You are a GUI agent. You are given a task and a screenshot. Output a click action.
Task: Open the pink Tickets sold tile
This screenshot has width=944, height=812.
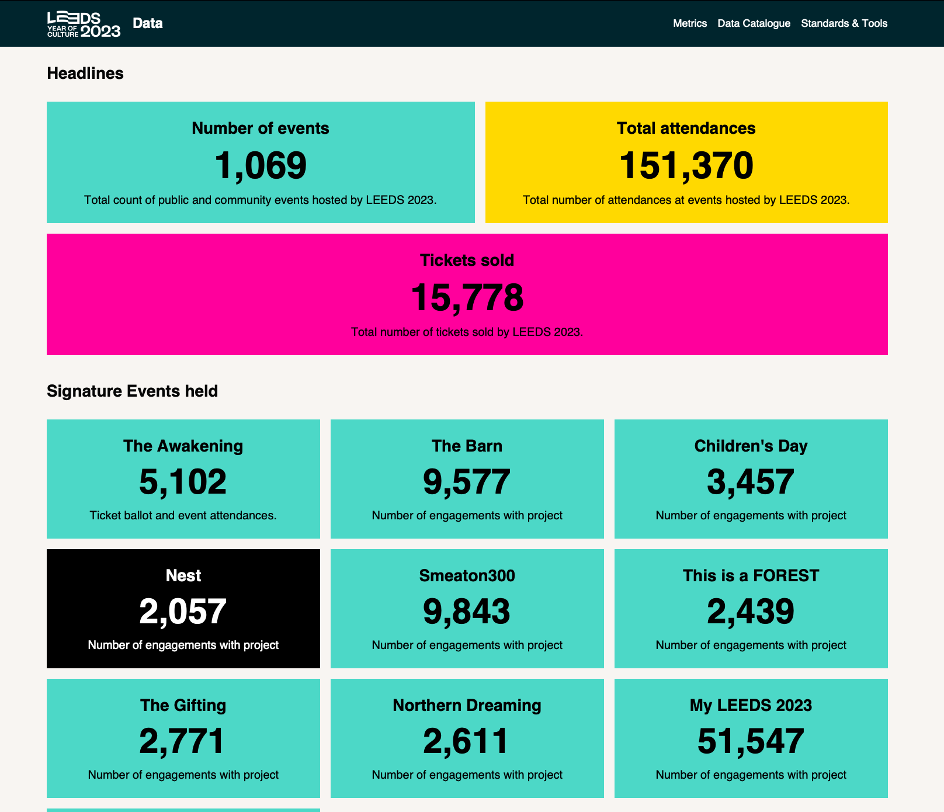467,294
